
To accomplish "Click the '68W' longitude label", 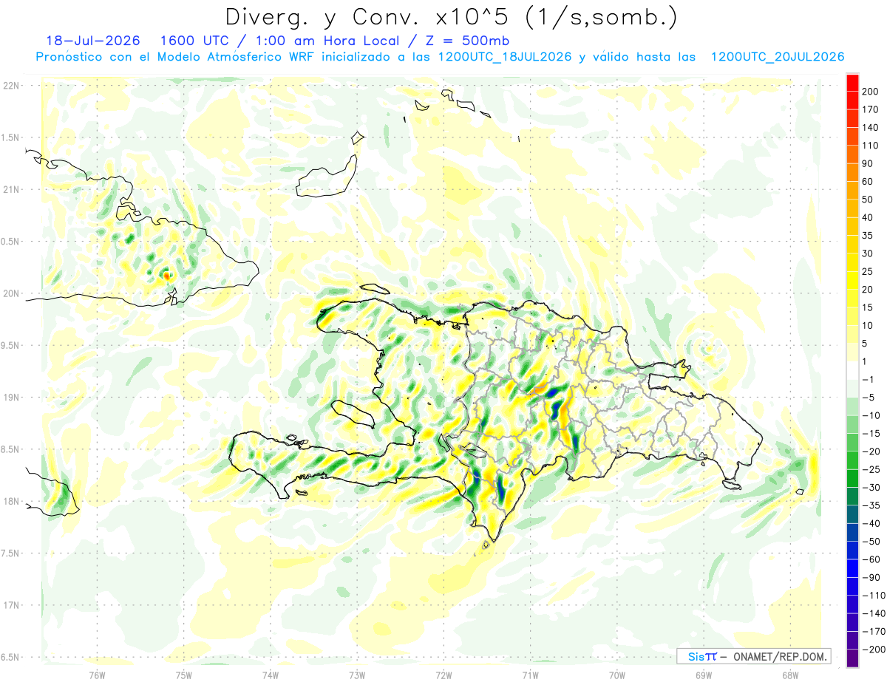I will [x=789, y=675].
